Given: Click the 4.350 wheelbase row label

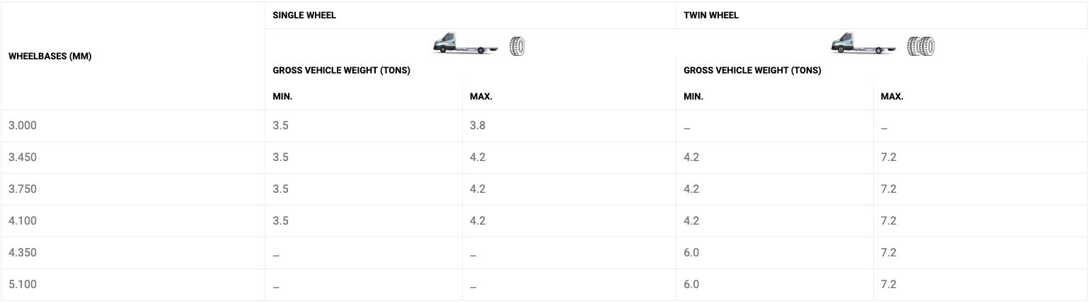Looking at the screenshot, I should [x=23, y=253].
